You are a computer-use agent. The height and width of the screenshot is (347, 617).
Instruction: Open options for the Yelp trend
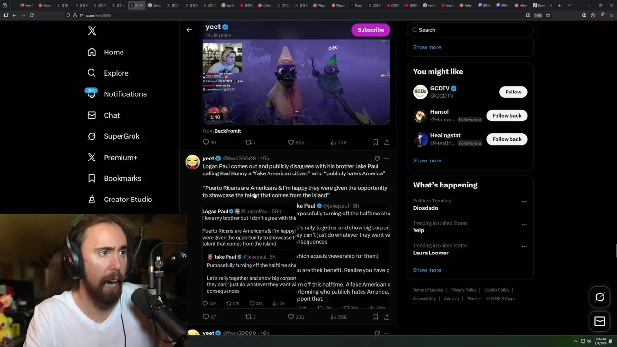click(x=524, y=224)
